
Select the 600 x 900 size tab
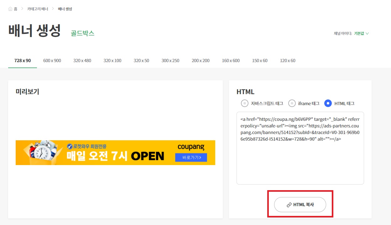point(52,61)
